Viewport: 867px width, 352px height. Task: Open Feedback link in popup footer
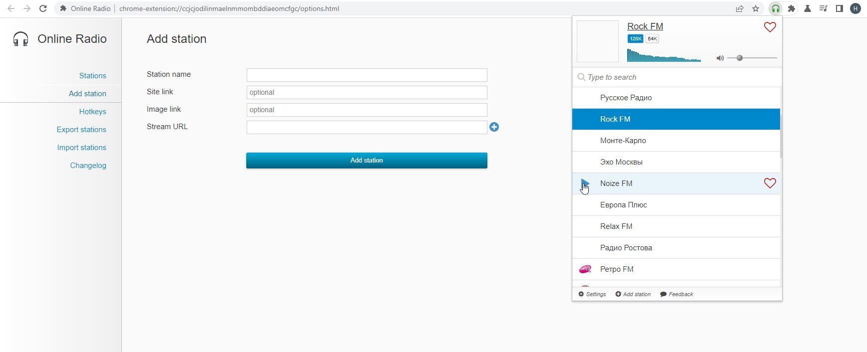click(x=676, y=294)
